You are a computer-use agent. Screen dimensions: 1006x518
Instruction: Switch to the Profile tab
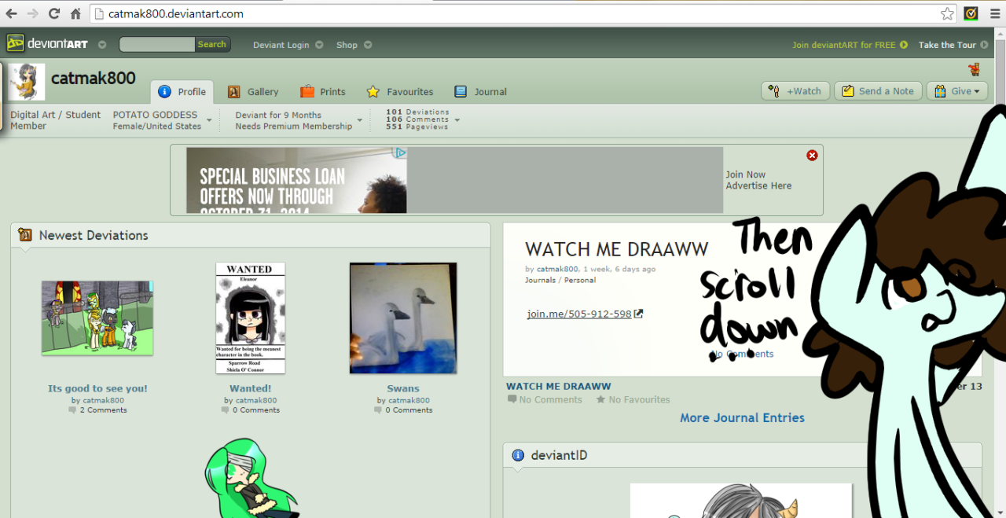click(182, 92)
